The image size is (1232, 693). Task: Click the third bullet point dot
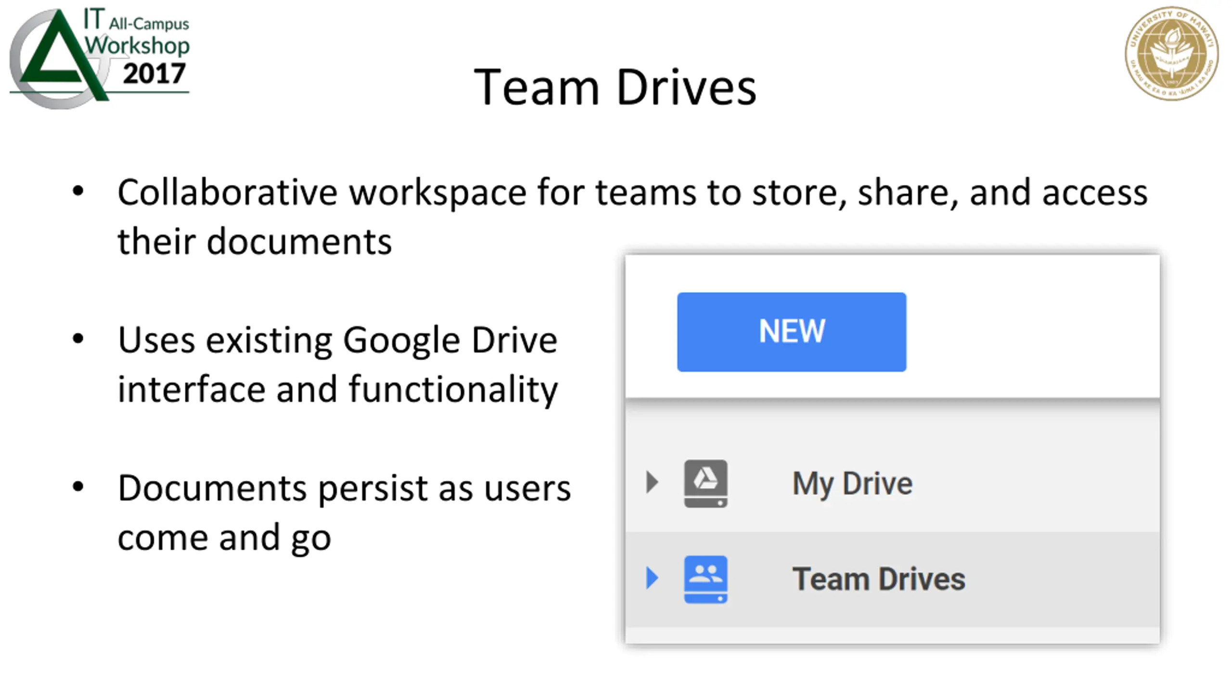78,487
